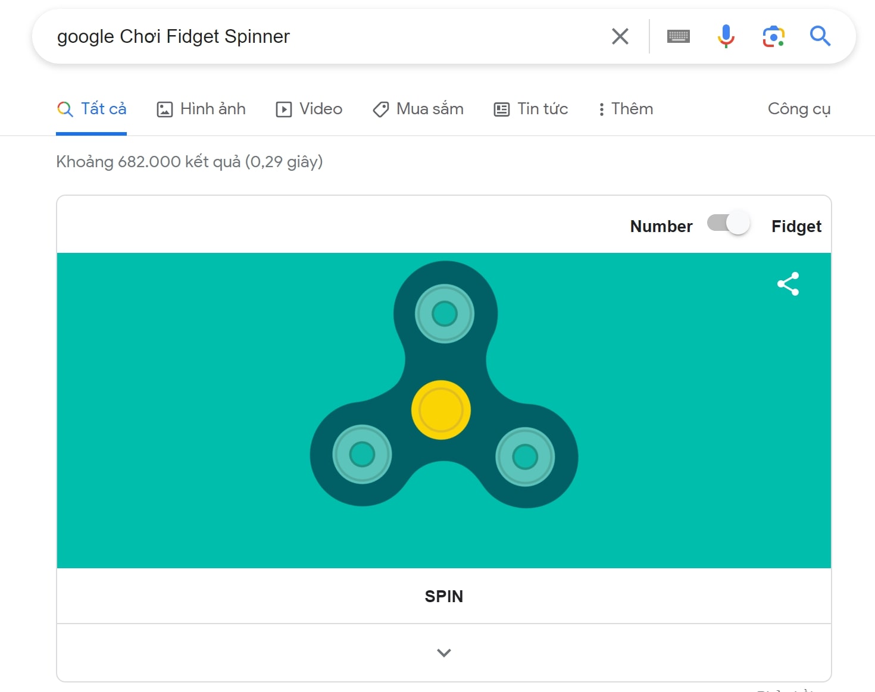The width and height of the screenshot is (875, 692).
Task: Start the search with the magnifier icon
Action: tap(820, 36)
